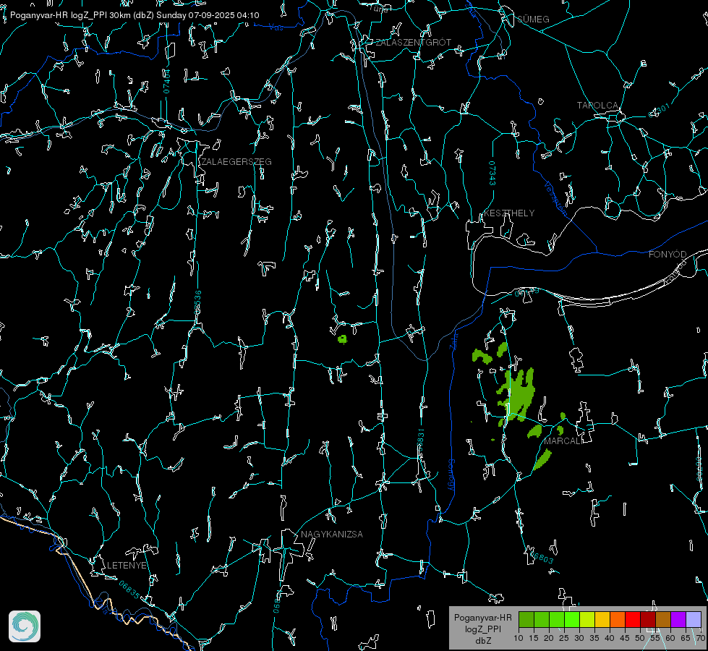Select the purple 60-65 dBZ legend swatch
The image size is (708, 651).
click(x=678, y=619)
